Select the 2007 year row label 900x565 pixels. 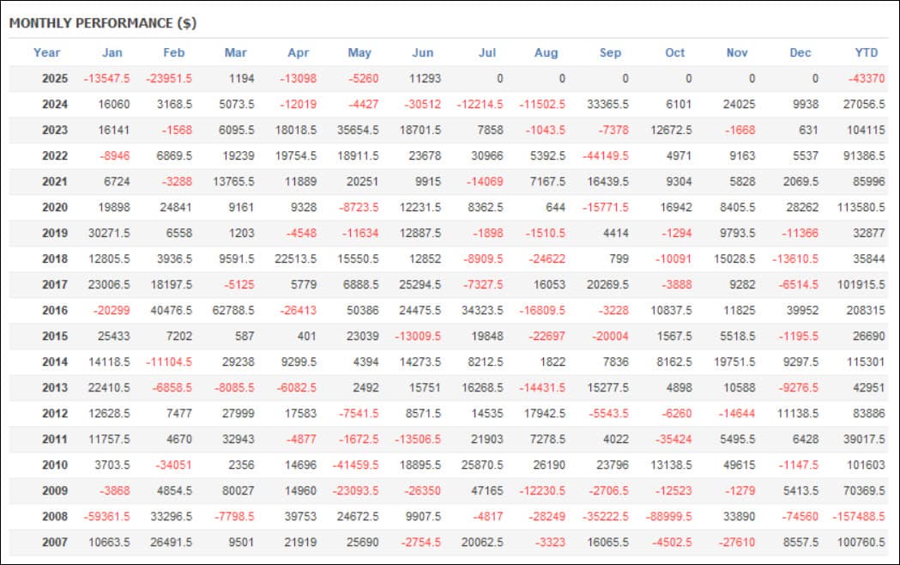[55, 543]
